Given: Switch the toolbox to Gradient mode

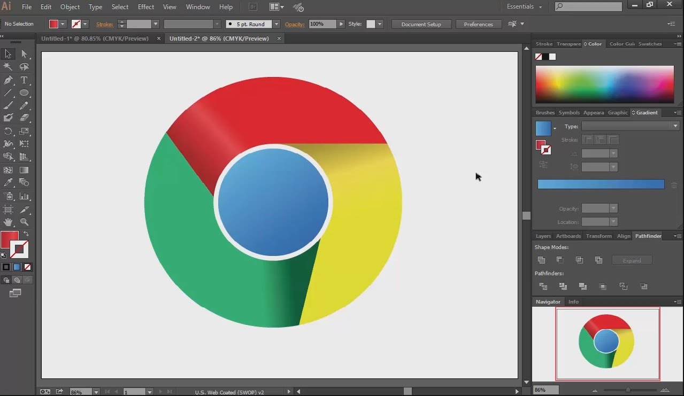Looking at the screenshot, I should pyautogui.click(x=17, y=267).
